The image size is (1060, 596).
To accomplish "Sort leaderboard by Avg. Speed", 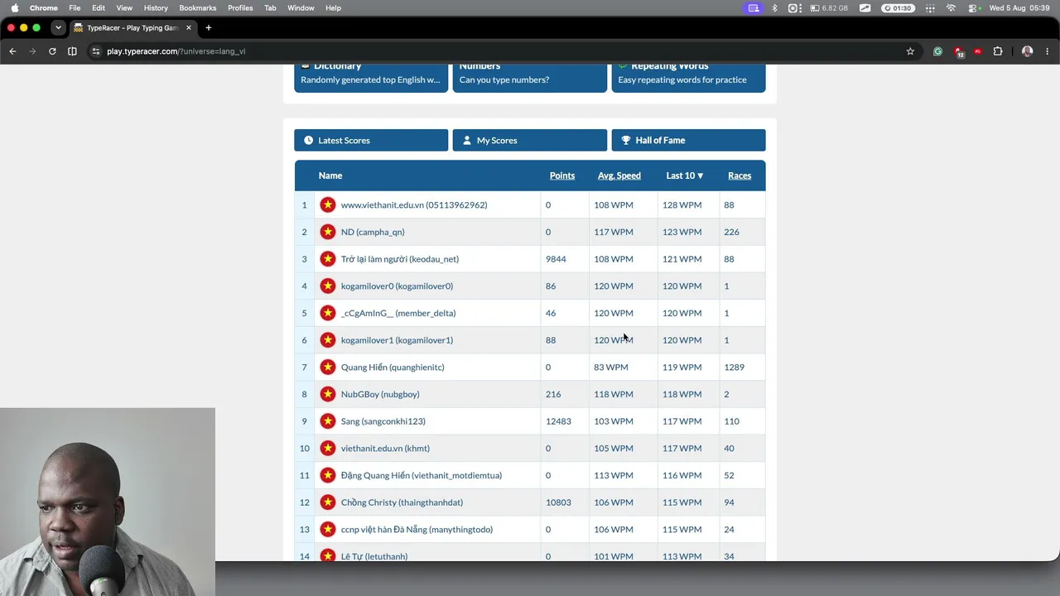I will (619, 175).
